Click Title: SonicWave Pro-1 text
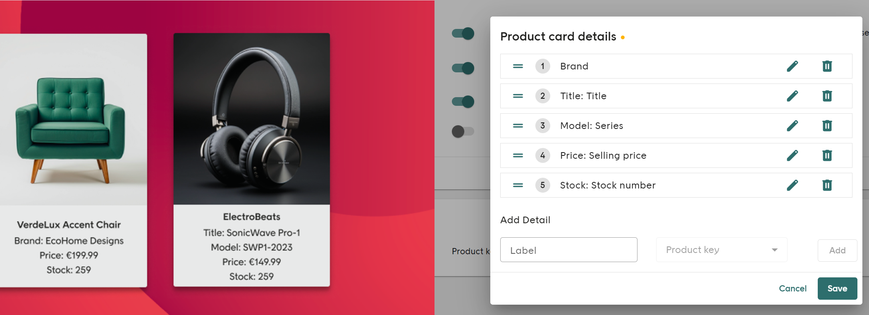 [251, 233]
